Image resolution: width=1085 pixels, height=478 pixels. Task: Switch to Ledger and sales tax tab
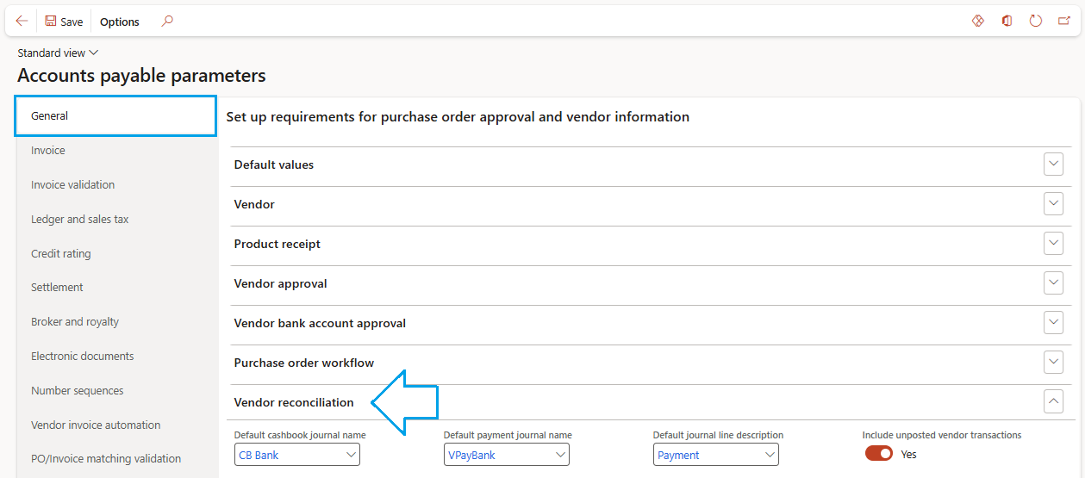(x=79, y=219)
